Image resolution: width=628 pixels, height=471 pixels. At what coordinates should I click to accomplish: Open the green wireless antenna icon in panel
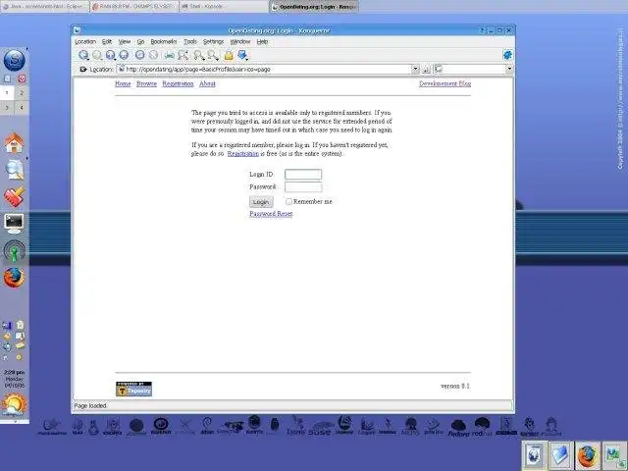pyautogui.click(x=14, y=251)
